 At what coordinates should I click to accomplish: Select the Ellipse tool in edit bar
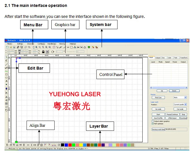(x=6, y=78)
